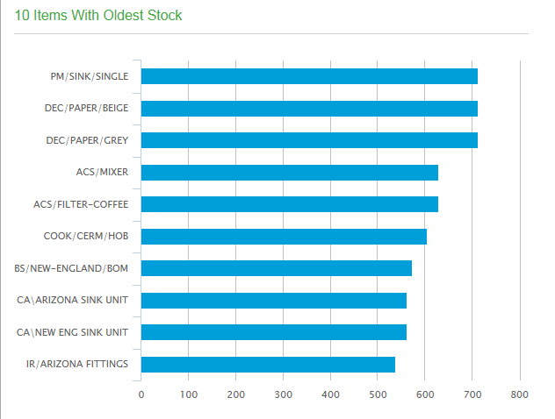The image size is (555, 419).
Task: Click the DEC/PAPER/BEIGE bar
Action: click(x=309, y=109)
